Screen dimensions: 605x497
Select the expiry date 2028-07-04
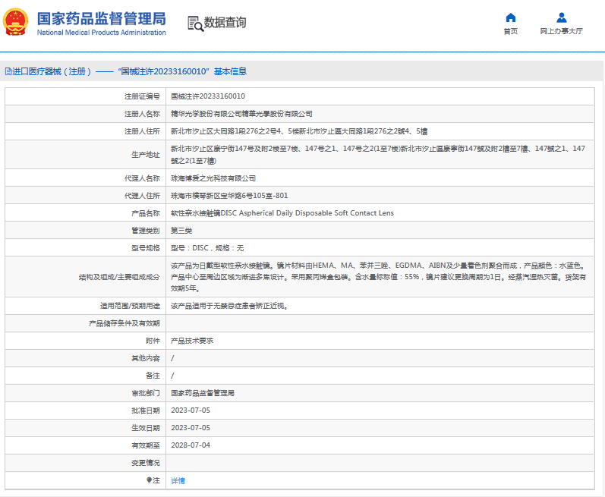191,445
